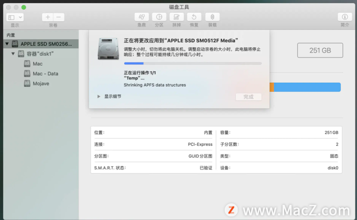Select the Mojave volume

(x=41, y=83)
